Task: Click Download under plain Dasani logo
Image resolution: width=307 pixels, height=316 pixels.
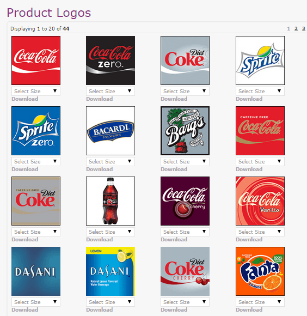Action: [x=24, y=310]
